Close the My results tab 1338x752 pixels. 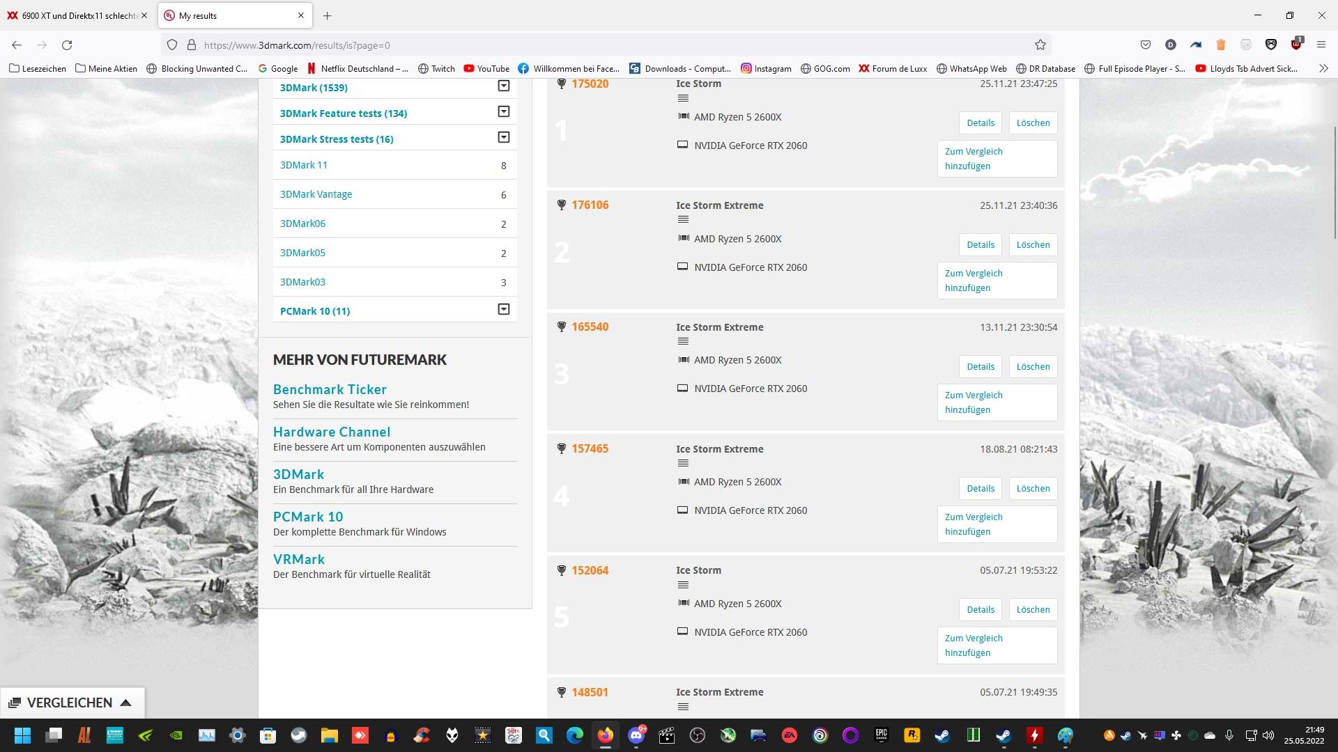tap(301, 15)
